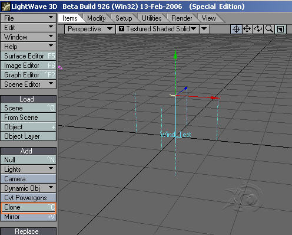Expand the Lights dropdown under Add

coord(28,169)
